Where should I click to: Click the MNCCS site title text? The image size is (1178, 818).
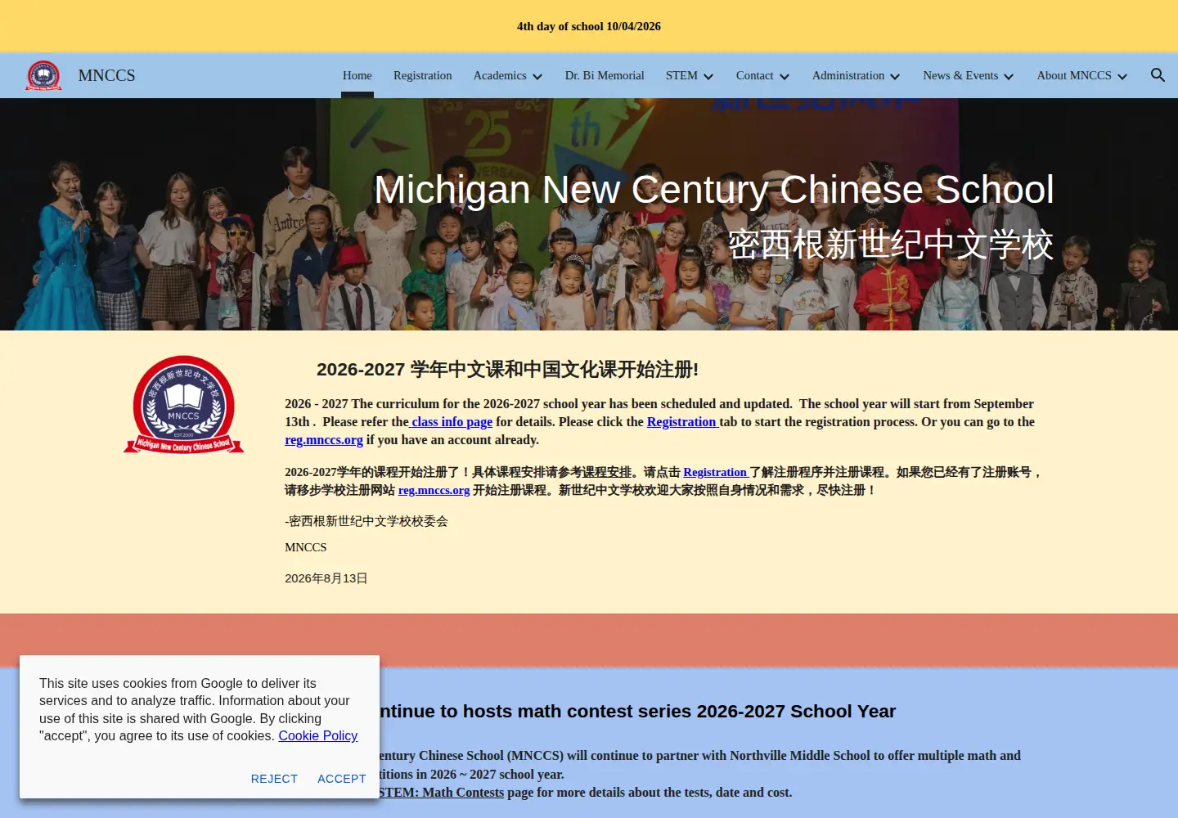pos(106,75)
